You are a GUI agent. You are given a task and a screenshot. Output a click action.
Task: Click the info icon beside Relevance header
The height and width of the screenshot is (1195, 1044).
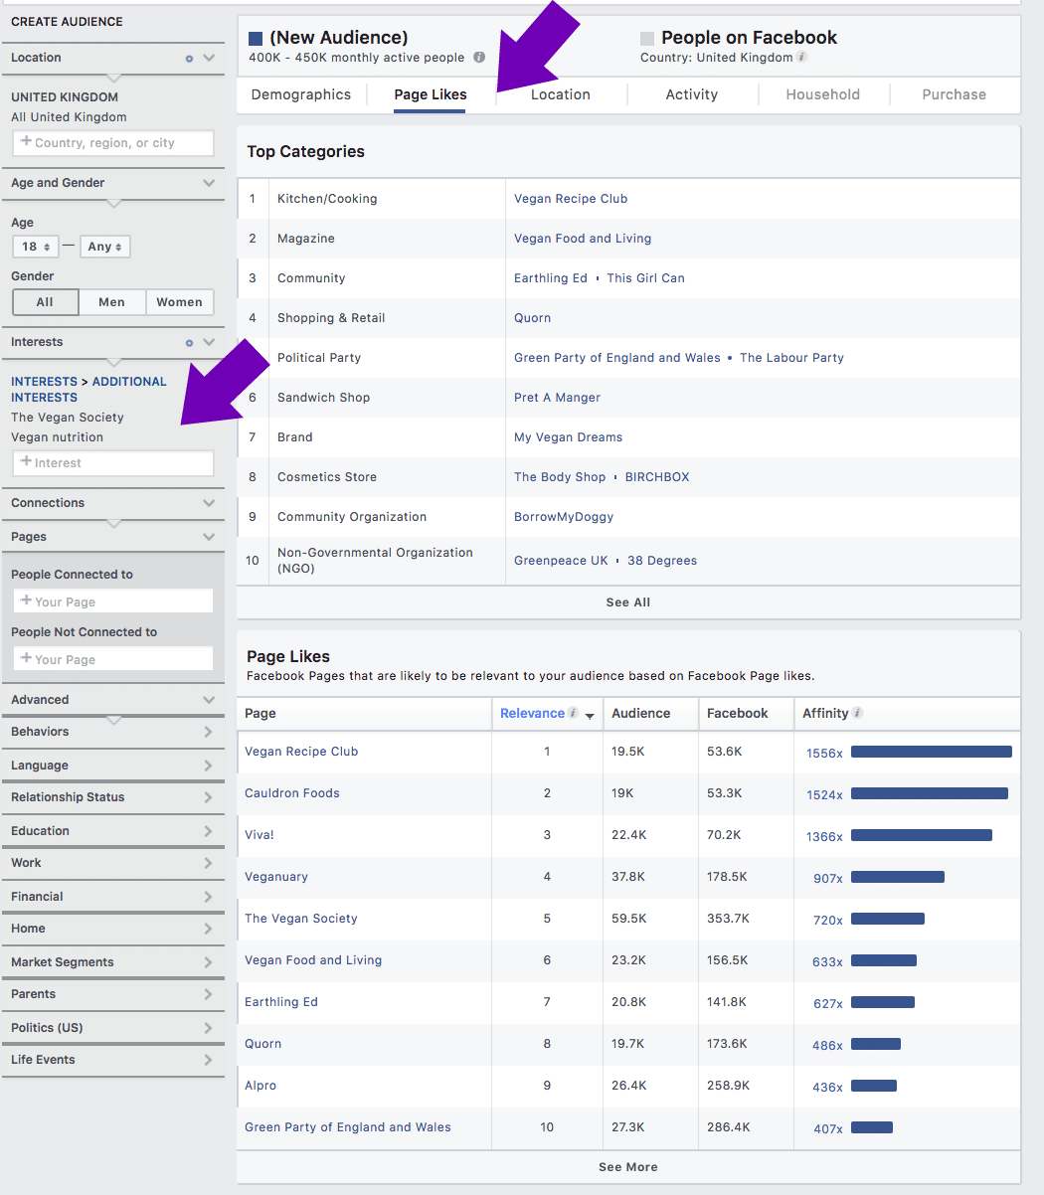click(574, 713)
